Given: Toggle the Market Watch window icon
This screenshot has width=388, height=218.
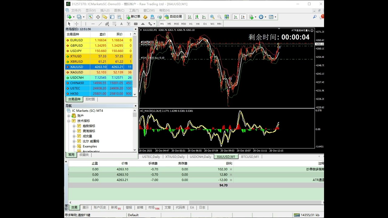Looking at the screenshot, I should click(91, 17).
